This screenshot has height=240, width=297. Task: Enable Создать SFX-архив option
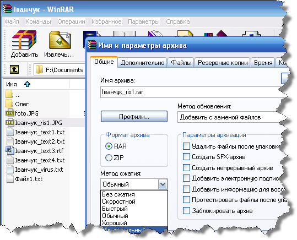click(186, 157)
